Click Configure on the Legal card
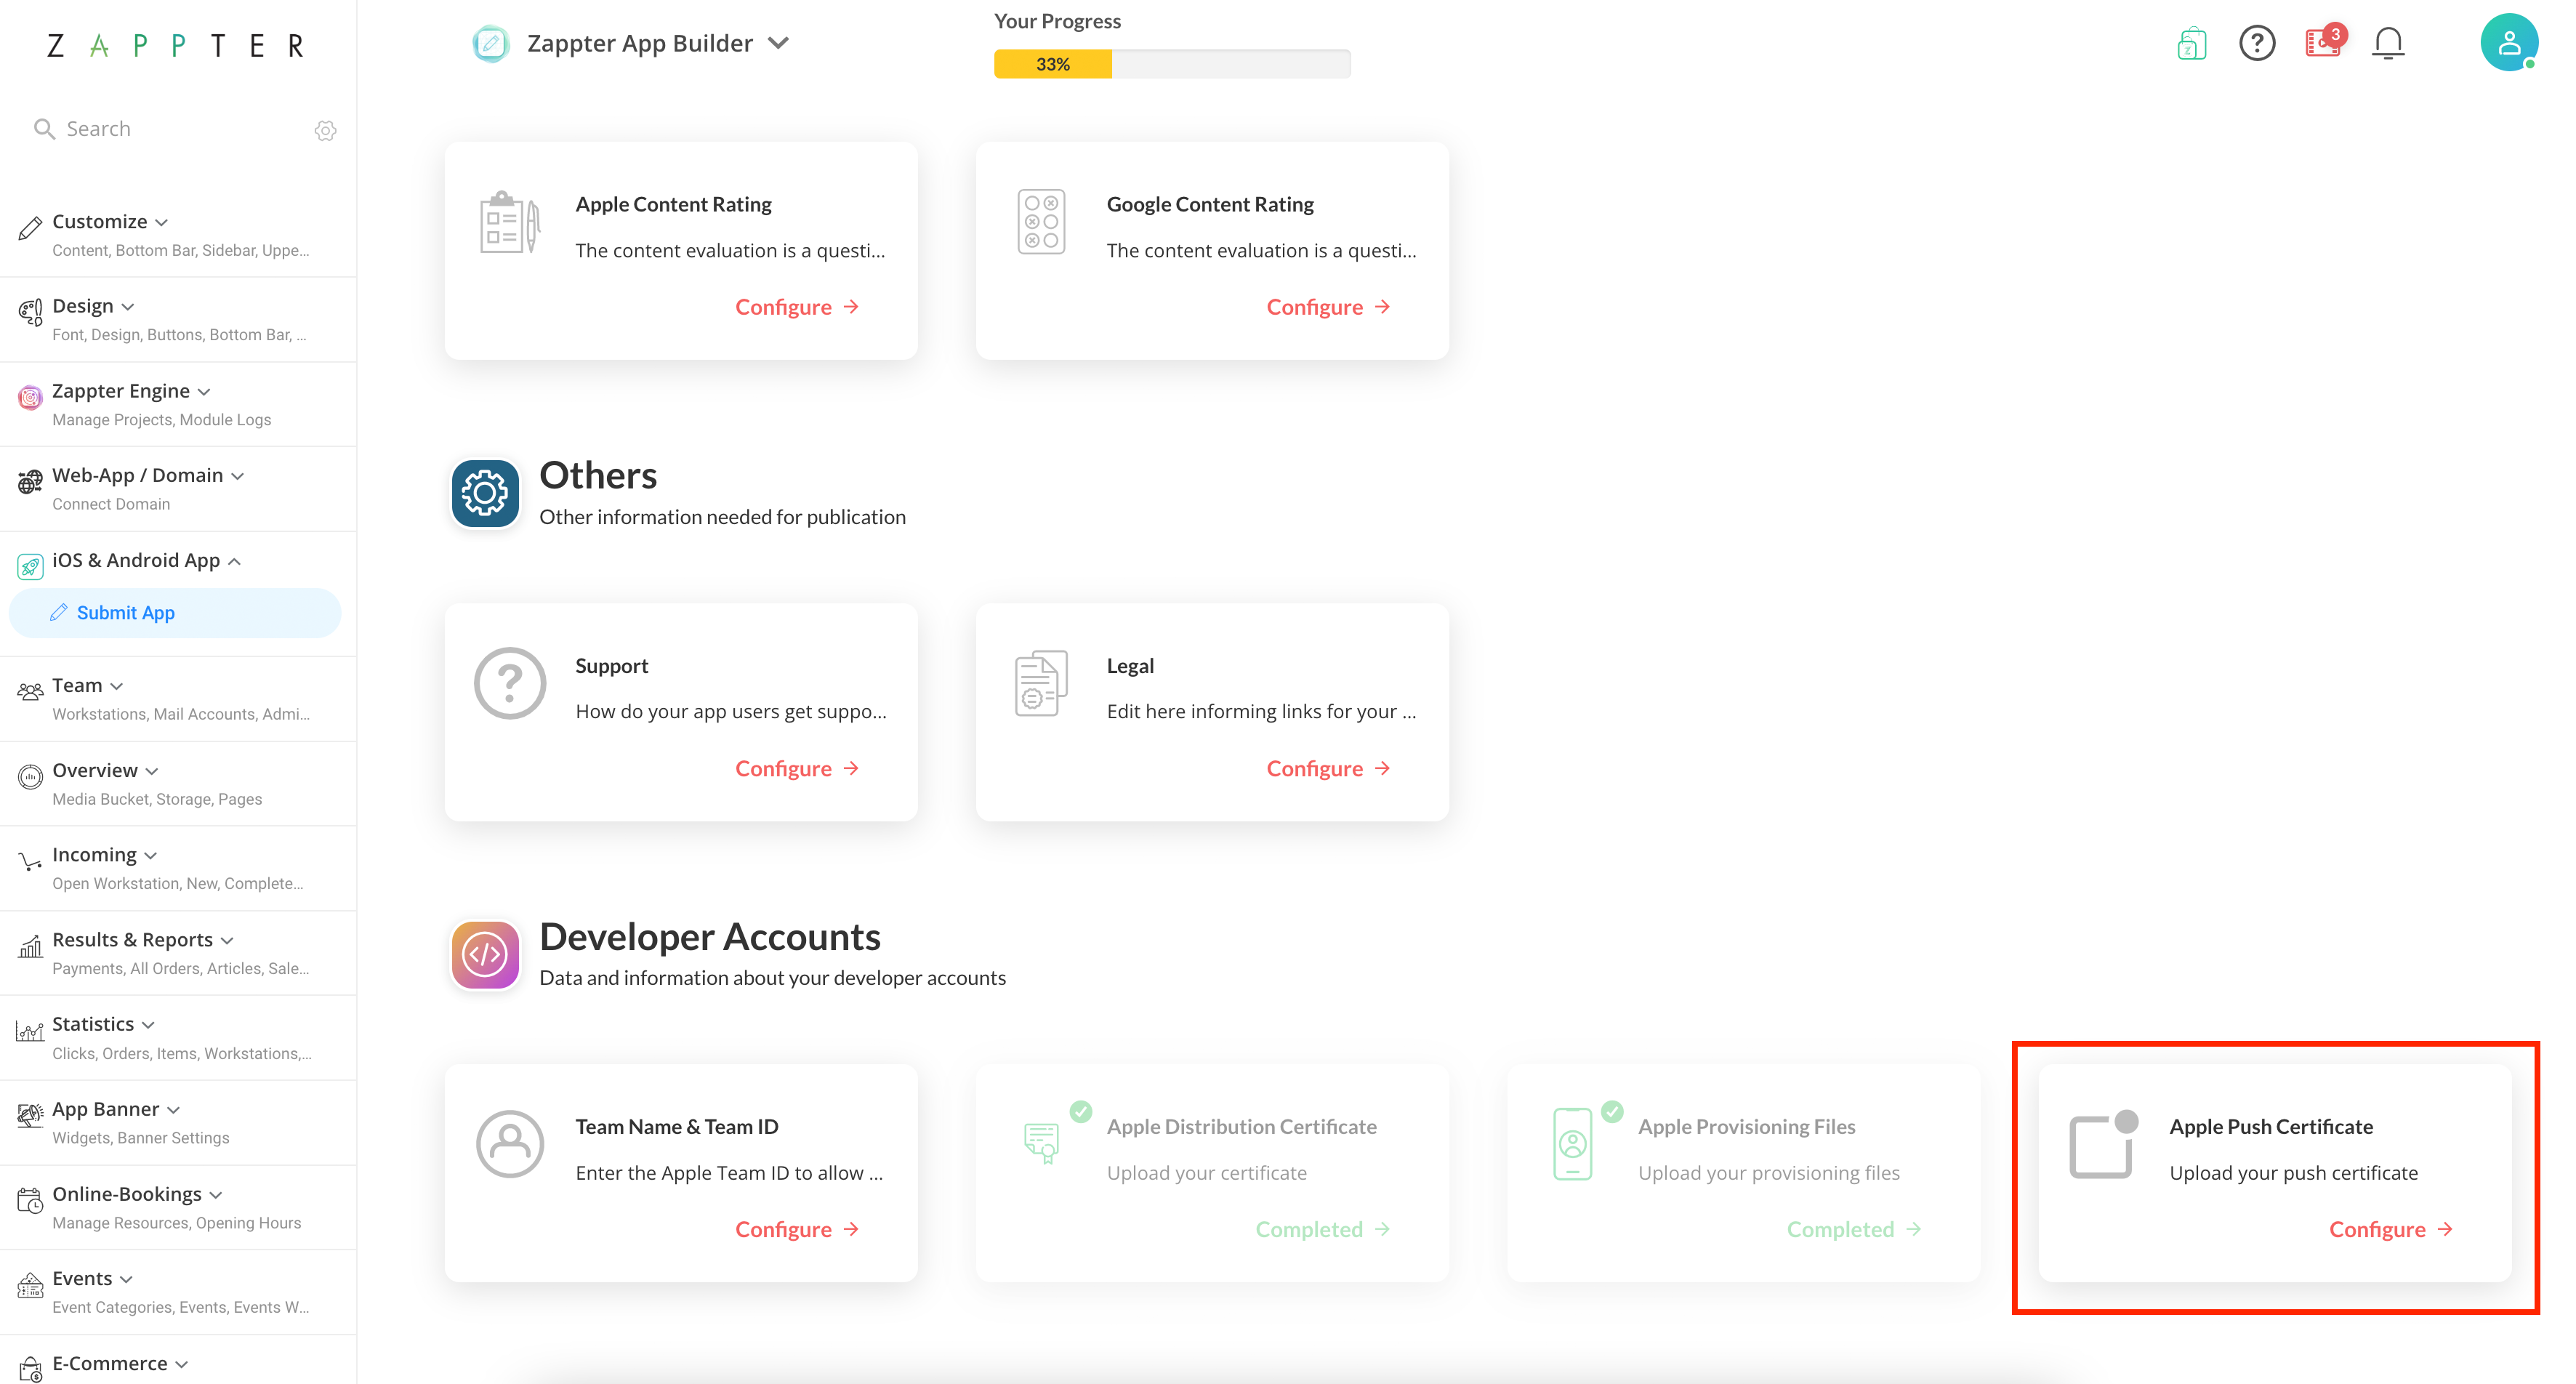The width and height of the screenshot is (2576, 1384). click(1328, 768)
